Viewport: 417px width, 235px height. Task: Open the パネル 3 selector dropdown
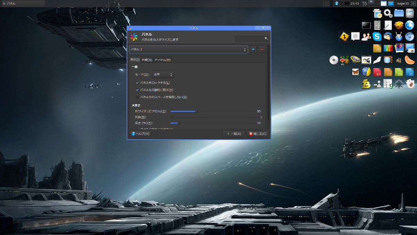[188, 49]
